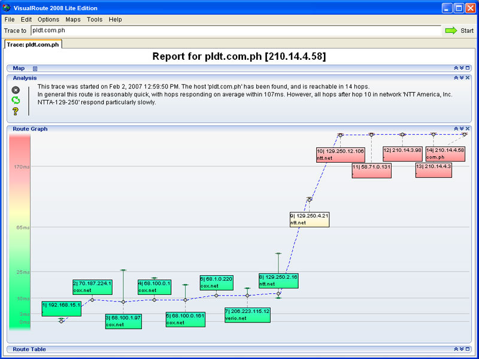Open the Map panel options icon

tap(35, 69)
